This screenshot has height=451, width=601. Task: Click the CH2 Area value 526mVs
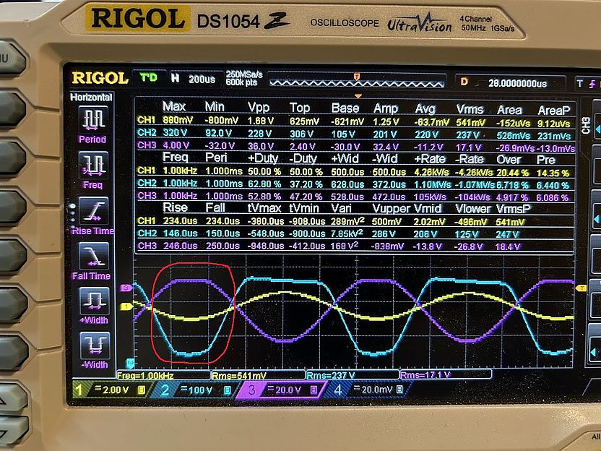(513, 136)
